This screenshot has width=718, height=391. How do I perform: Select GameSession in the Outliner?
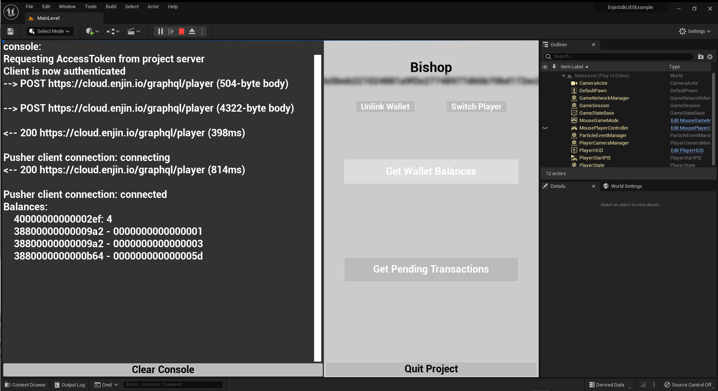(x=594, y=106)
